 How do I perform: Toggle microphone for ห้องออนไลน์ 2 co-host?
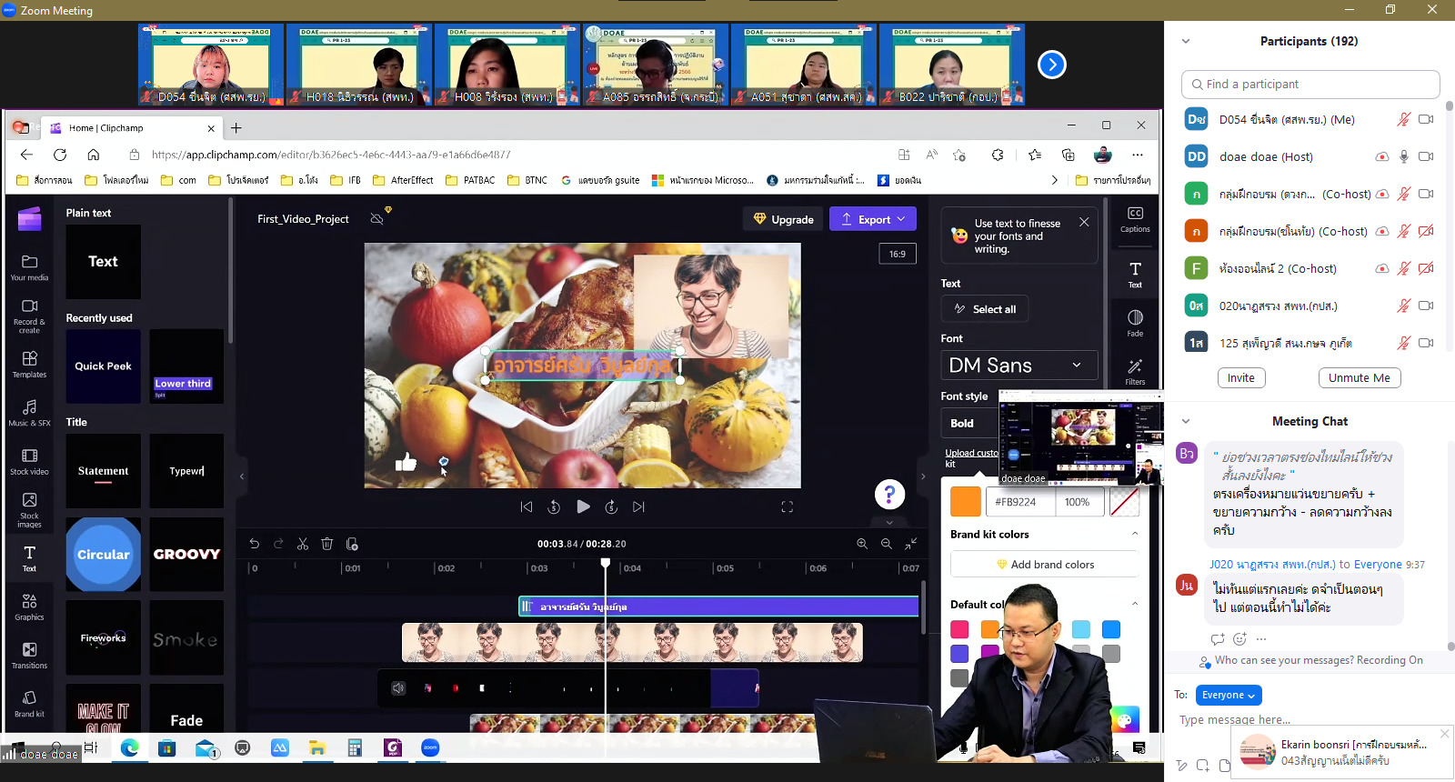coord(1404,268)
